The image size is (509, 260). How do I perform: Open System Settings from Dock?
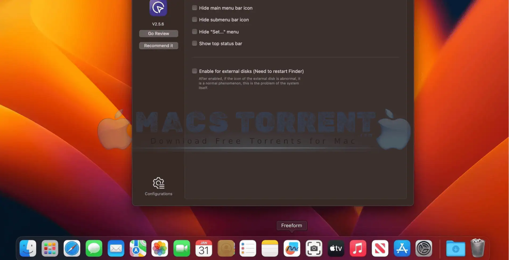pos(424,248)
